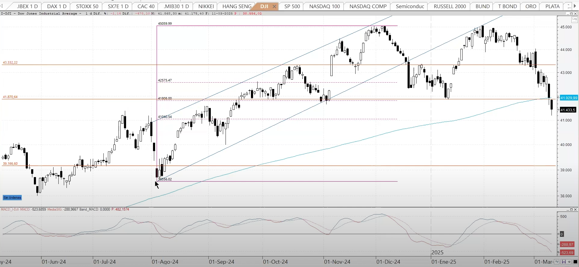
Task: Minimize the DJI chart pane
Action: [568, 14]
